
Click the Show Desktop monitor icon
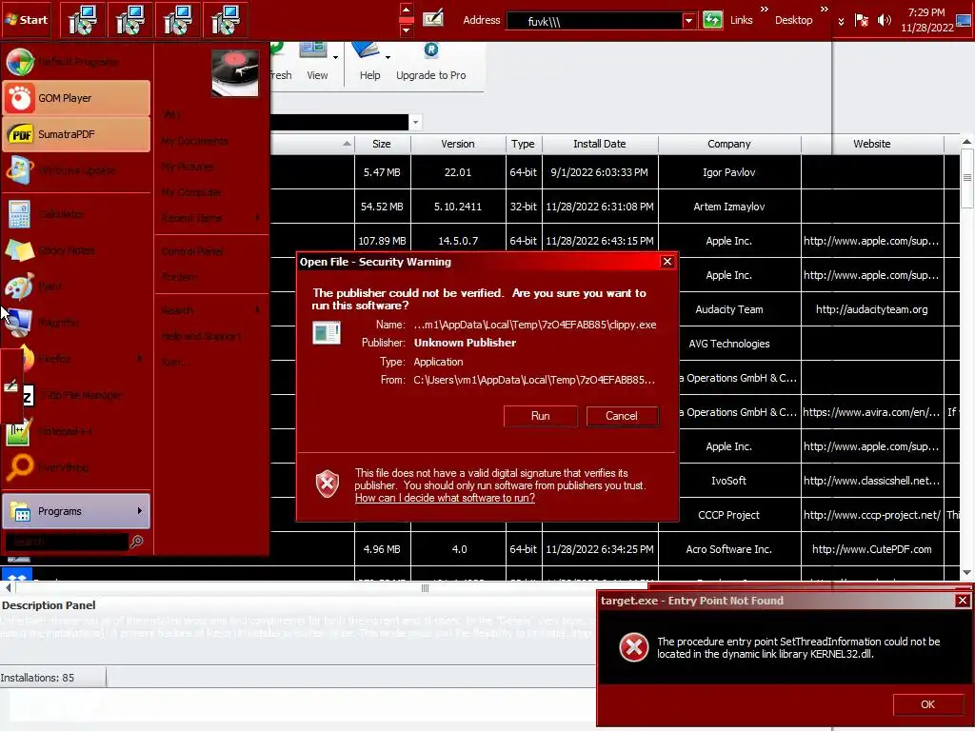point(964,21)
